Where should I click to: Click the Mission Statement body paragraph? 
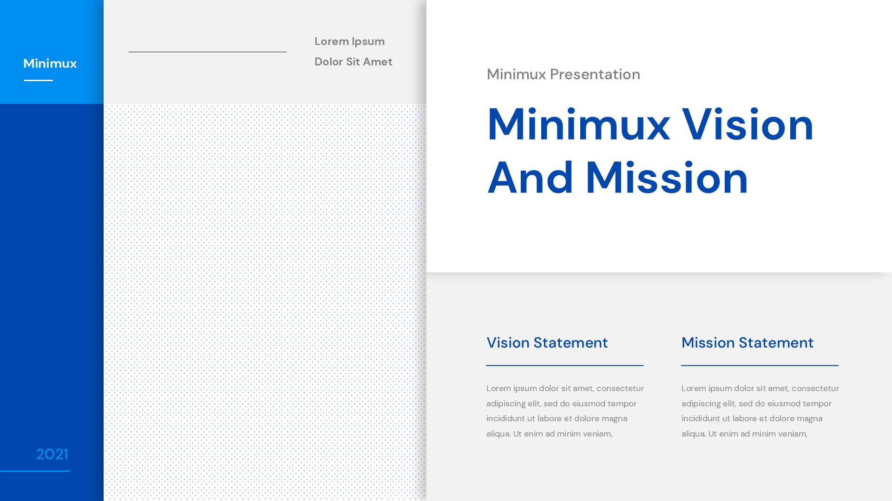pos(760,411)
